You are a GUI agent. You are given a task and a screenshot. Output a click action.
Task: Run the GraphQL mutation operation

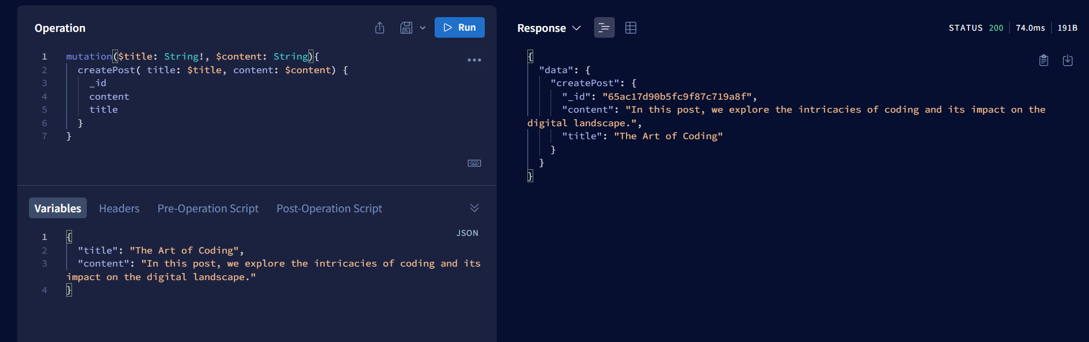point(459,28)
